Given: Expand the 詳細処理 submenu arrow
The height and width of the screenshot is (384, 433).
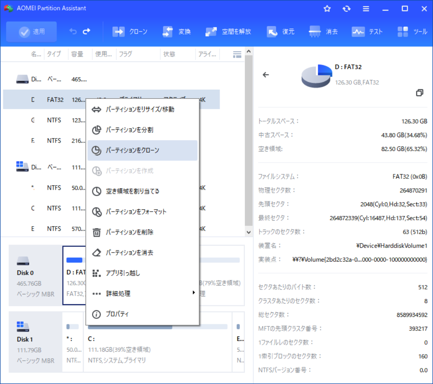Looking at the screenshot, I should click(x=193, y=292).
